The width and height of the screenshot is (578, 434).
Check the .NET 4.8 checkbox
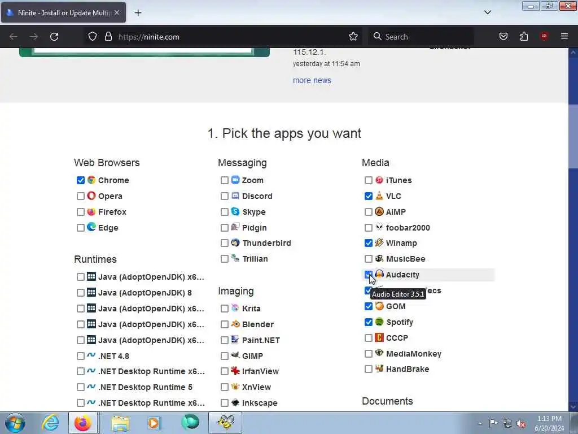tap(80, 356)
